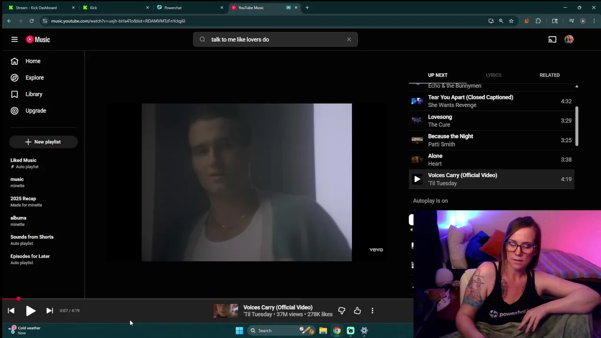Open the zoom icon in address bar
Viewport: 601px width, 338px height.
pyautogui.click(x=501, y=21)
